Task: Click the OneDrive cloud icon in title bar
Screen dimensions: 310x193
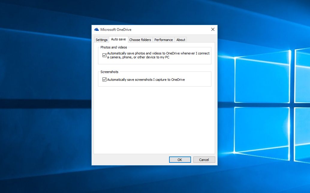Action: (x=97, y=30)
